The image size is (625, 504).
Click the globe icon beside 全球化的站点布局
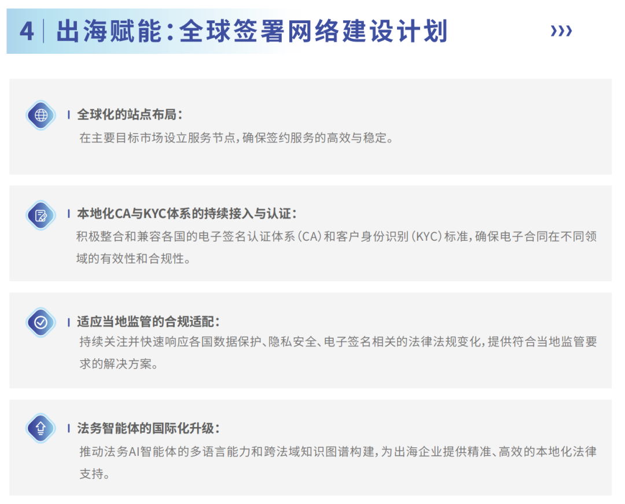[x=41, y=115]
